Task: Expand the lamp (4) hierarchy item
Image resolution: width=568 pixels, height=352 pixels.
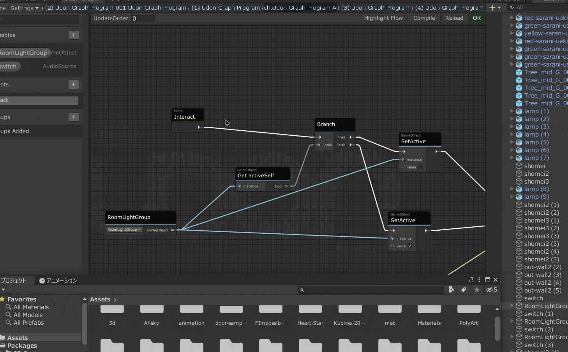Action: [512, 135]
